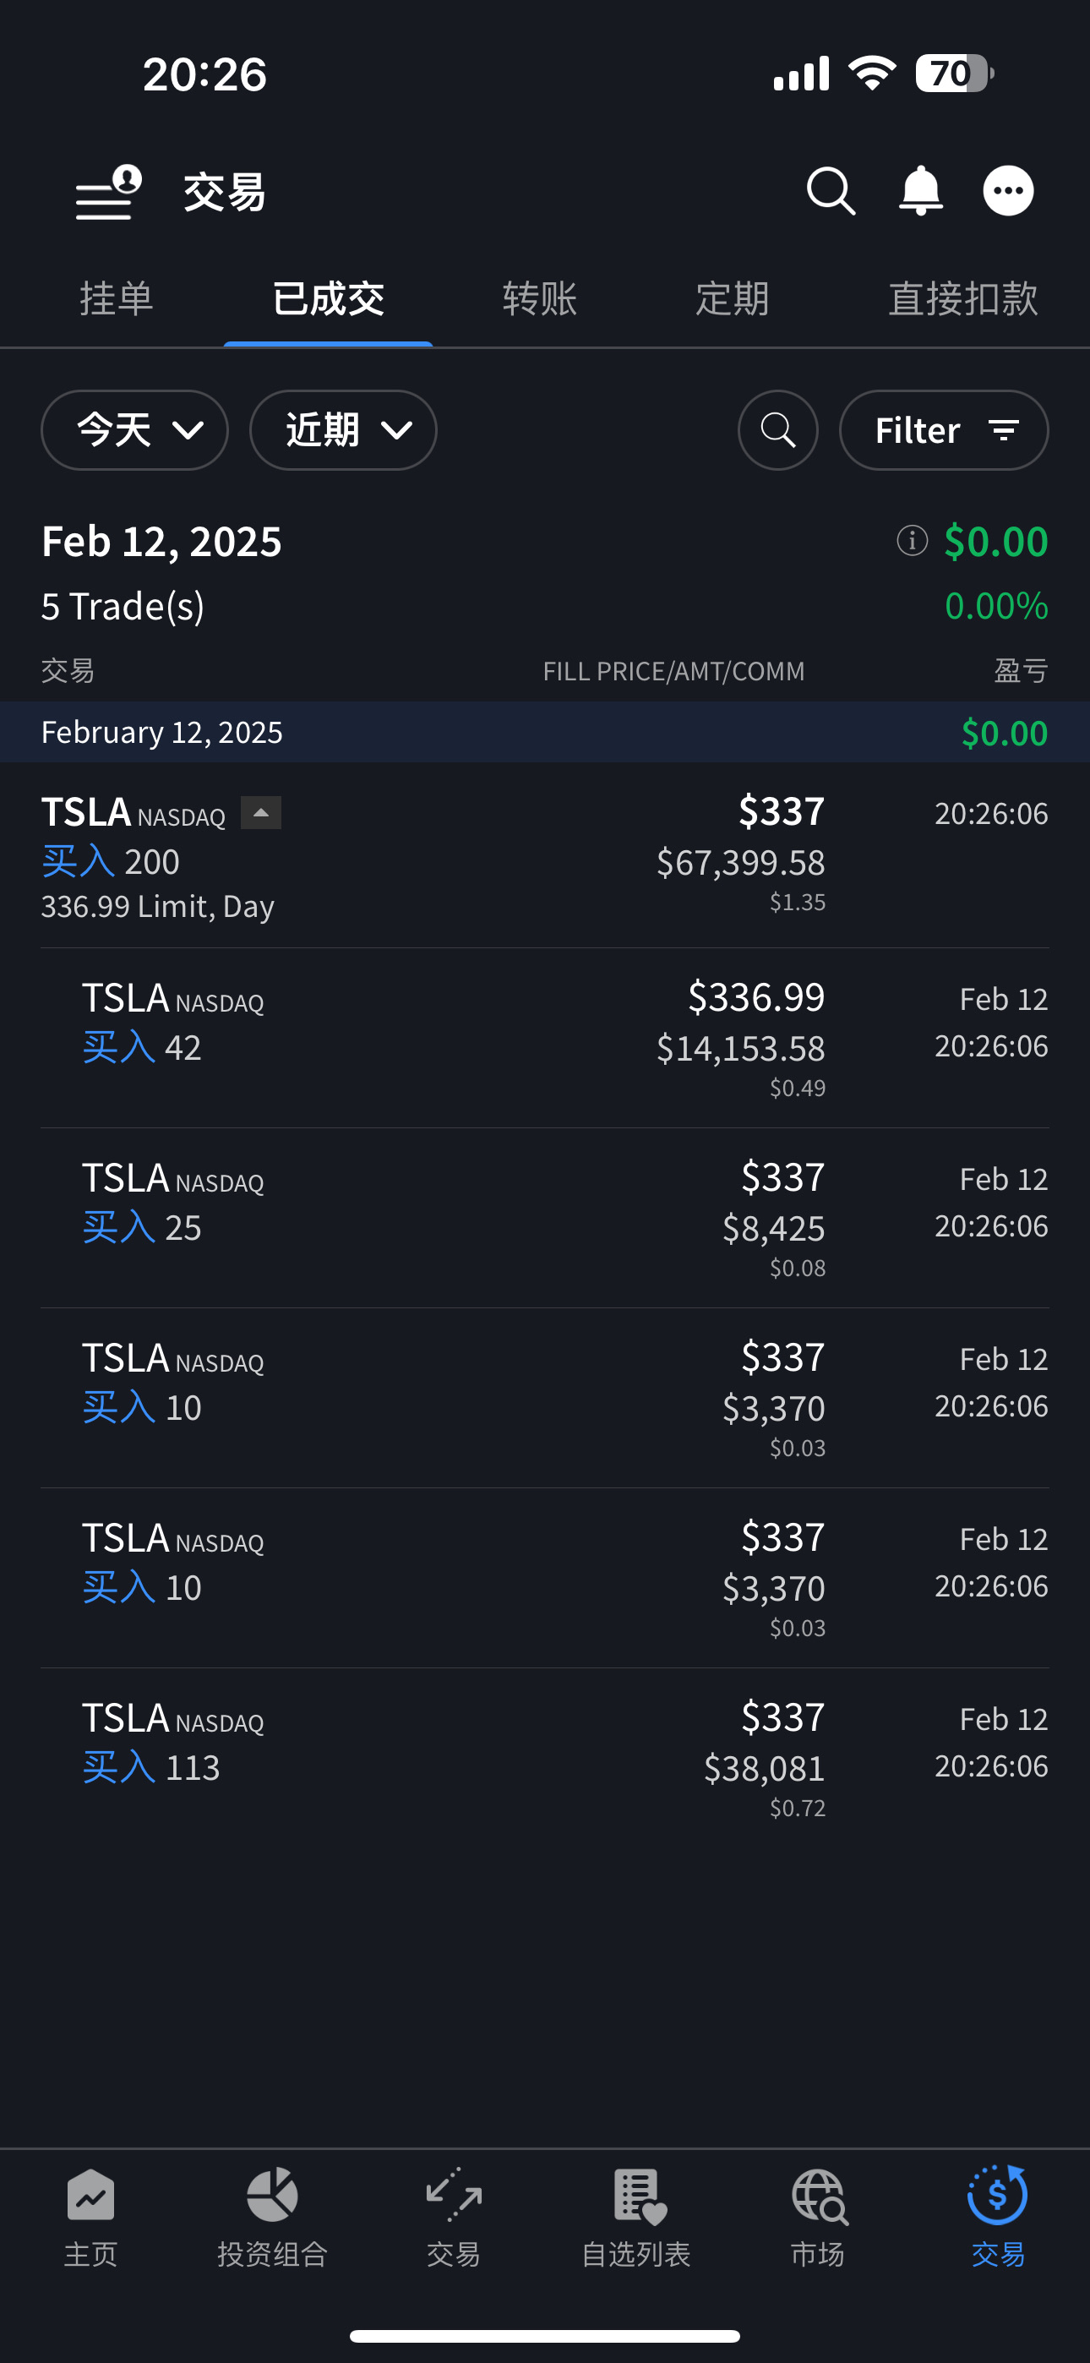Open the Filter button
The width and height of the screenshot is (1090, 2363).
pyautogui.click(x=943, y=430)
